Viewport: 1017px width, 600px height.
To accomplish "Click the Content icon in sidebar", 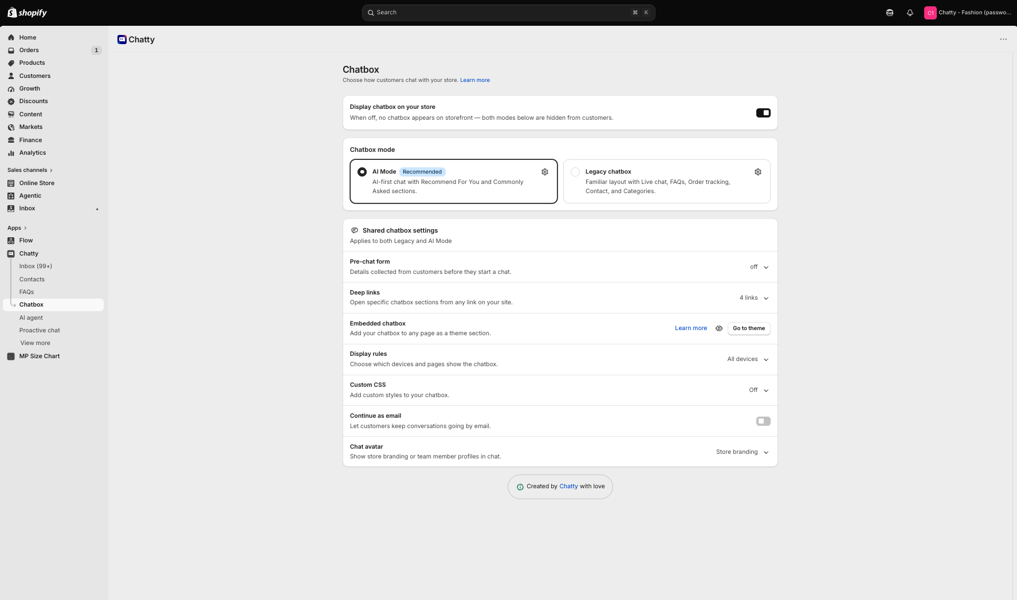I will 11,115.
